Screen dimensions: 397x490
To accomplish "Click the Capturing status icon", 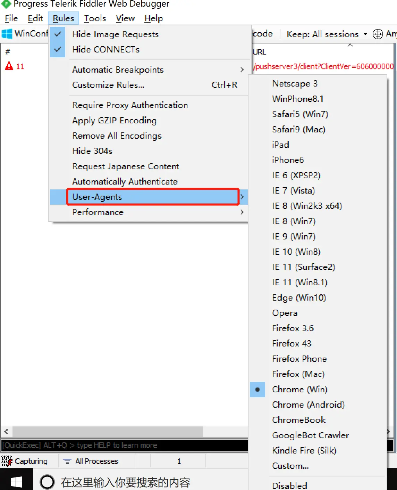I will [x=7, y=461].
